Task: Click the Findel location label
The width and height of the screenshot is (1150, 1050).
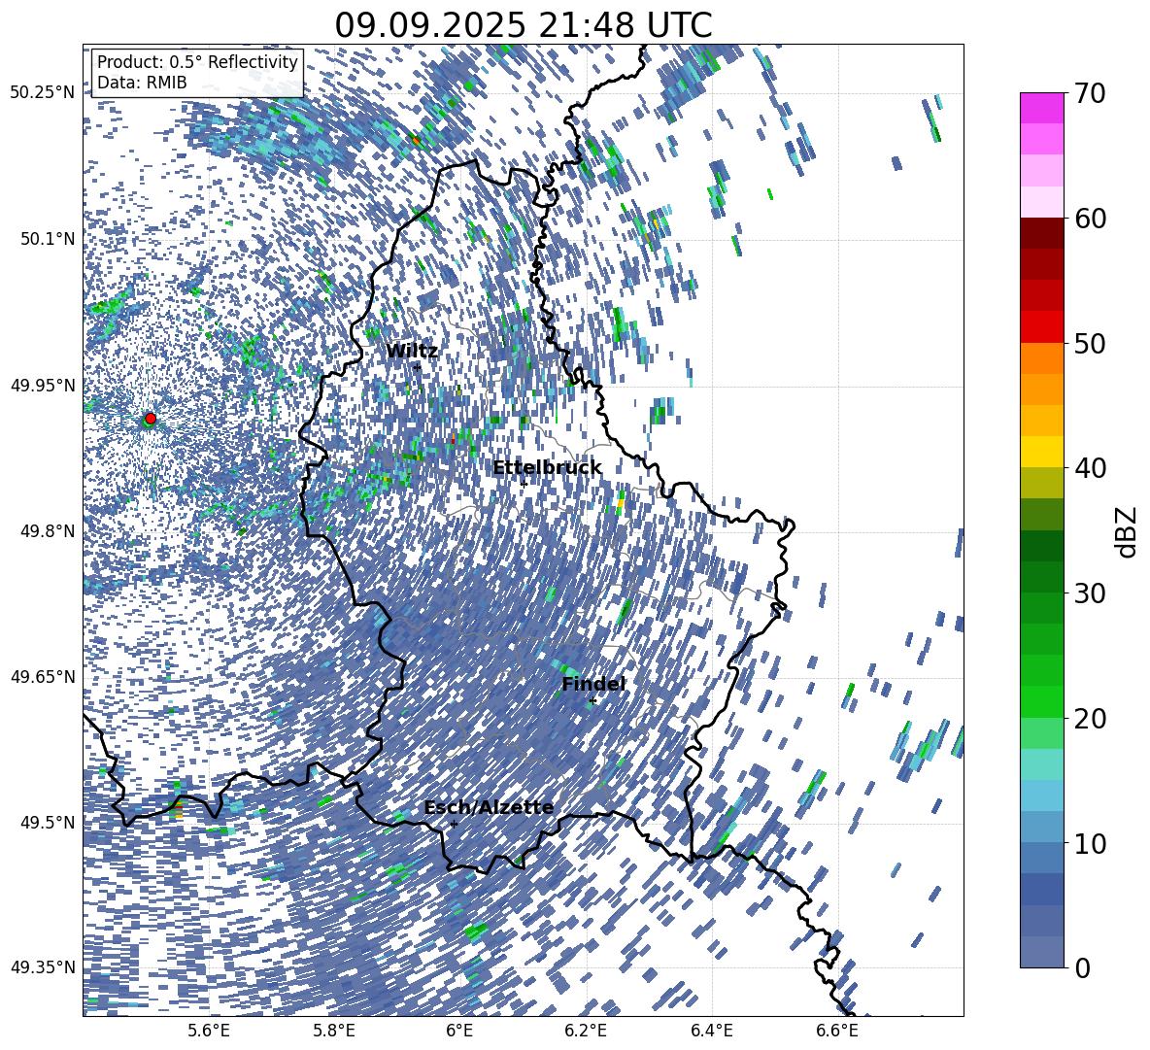Action: click(594, 684)
